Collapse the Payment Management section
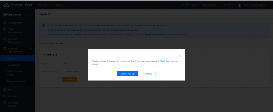Viewport: 273px width, 112px height. click(x=31, y=49)
